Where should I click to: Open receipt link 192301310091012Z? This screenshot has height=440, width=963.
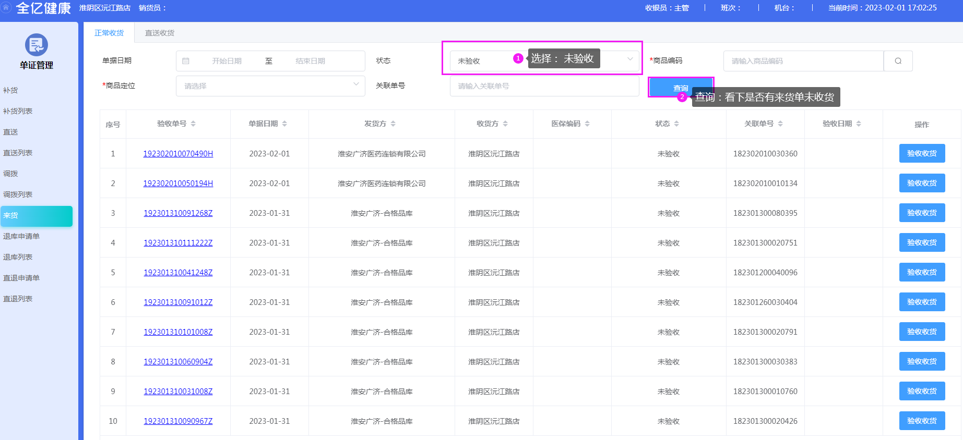tap(178, 302)
